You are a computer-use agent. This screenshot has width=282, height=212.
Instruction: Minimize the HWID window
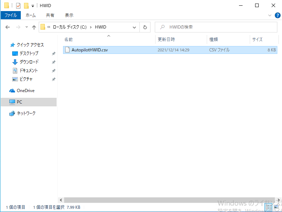(x=241, y=6)
